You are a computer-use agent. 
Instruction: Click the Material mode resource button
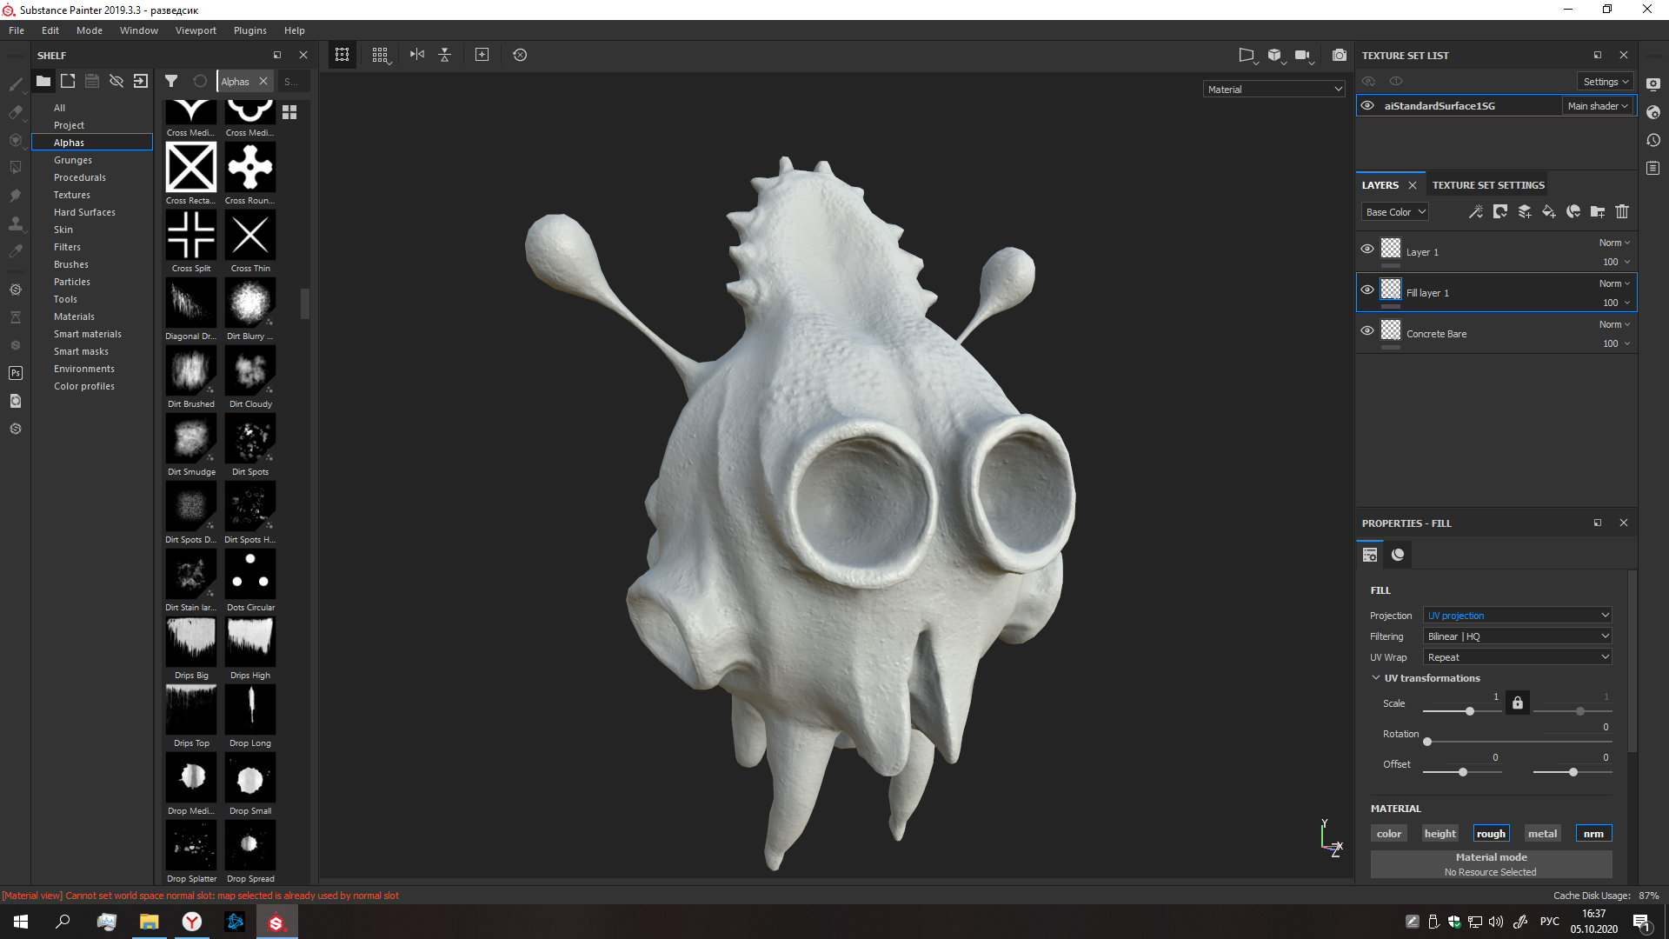(1490, 863)
